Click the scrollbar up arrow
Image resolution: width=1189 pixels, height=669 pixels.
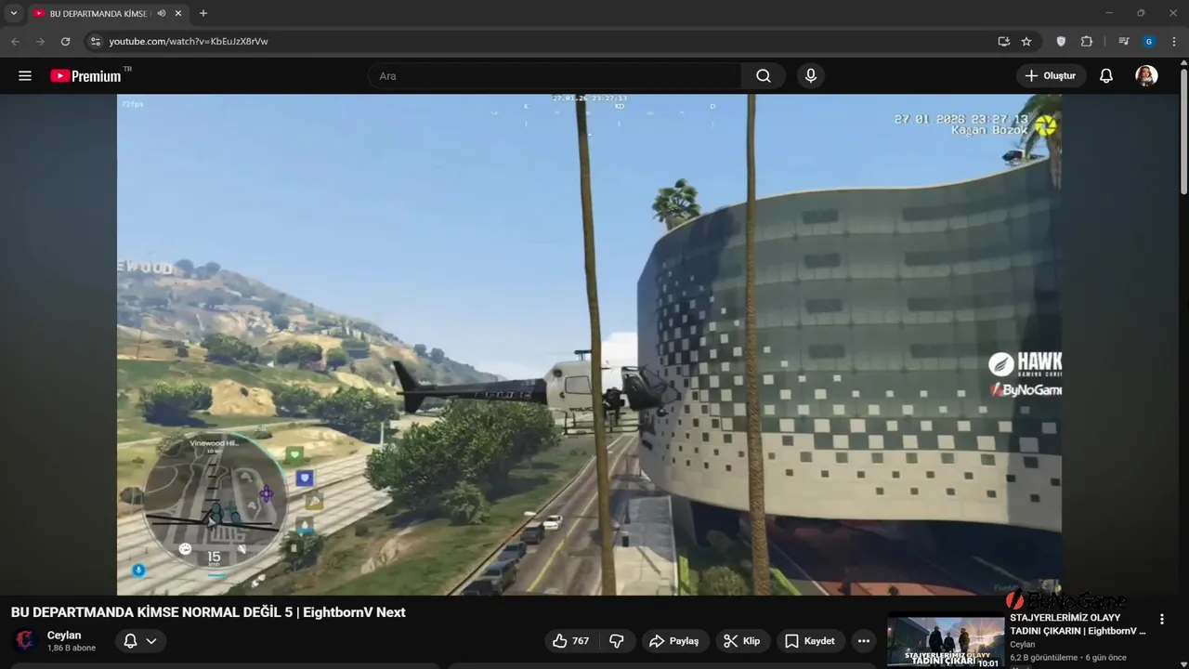[x=1183, y=63]
